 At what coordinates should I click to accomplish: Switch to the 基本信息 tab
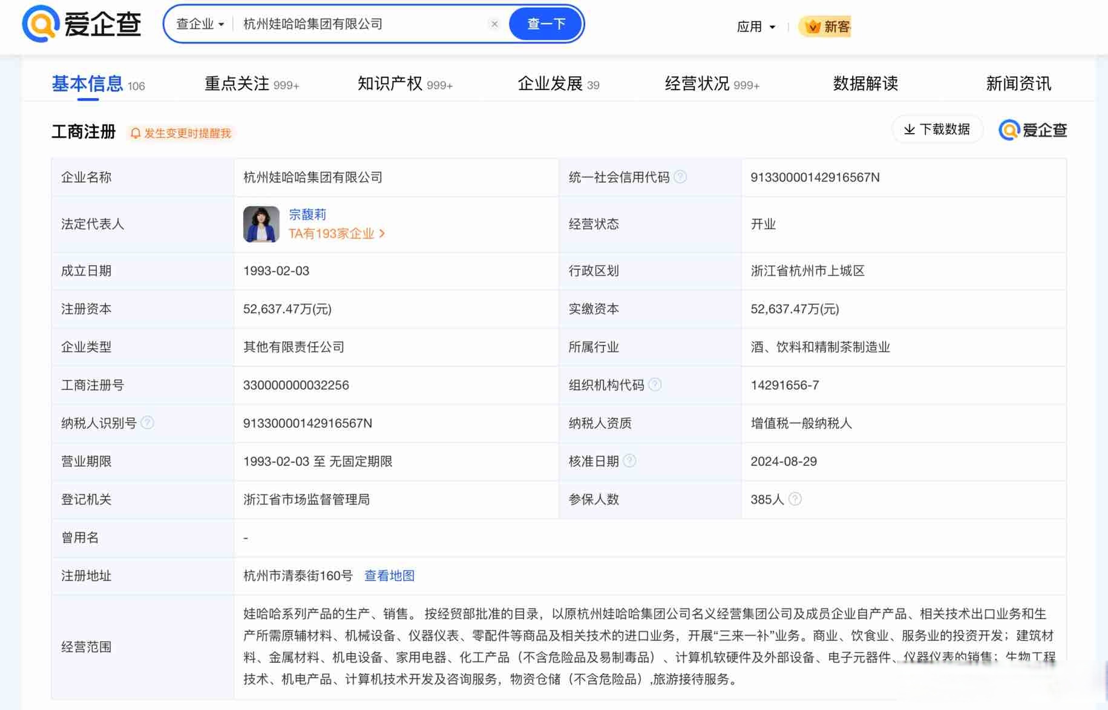[x=98, y=84]
